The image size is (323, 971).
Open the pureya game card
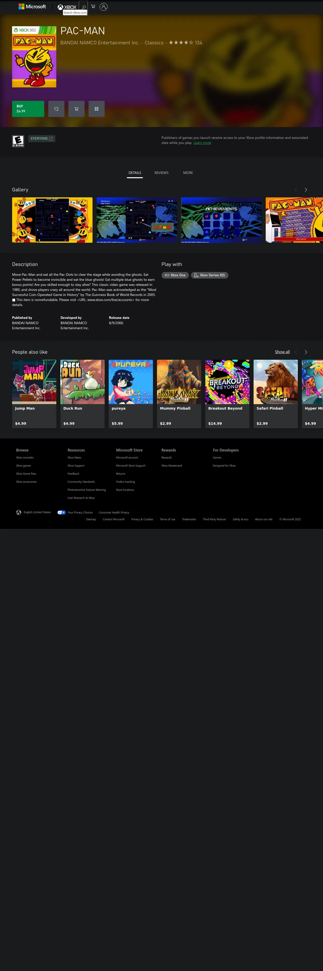click(131, 394)
